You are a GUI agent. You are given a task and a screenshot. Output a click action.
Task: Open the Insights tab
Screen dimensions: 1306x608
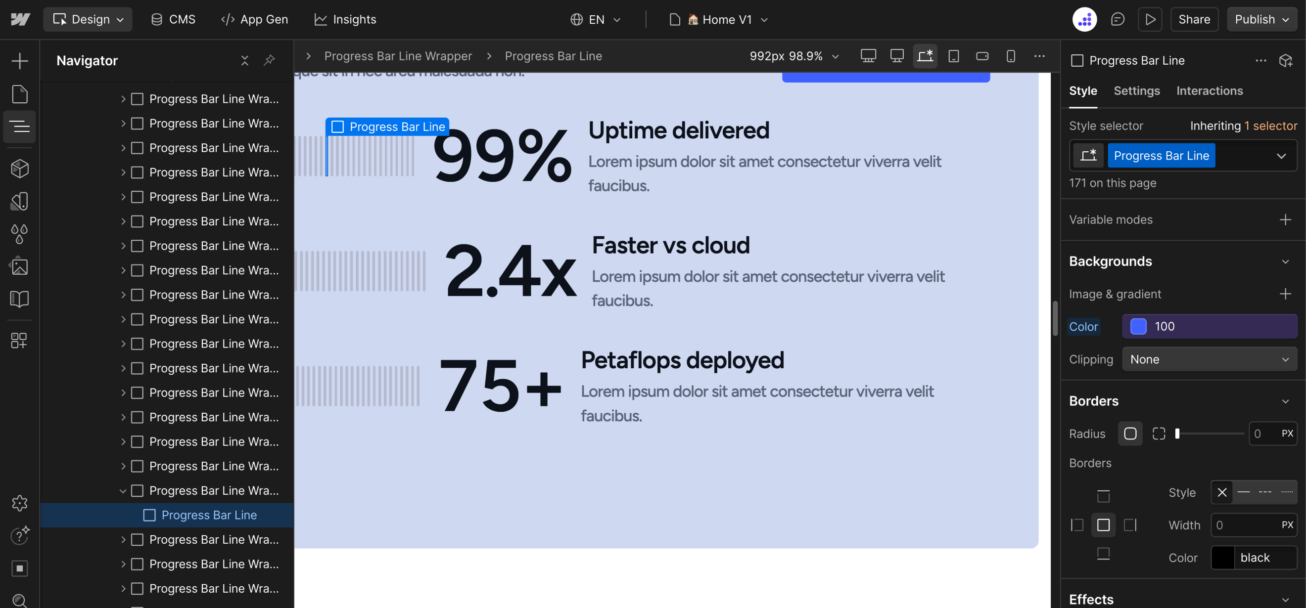[x=345, y=19]
